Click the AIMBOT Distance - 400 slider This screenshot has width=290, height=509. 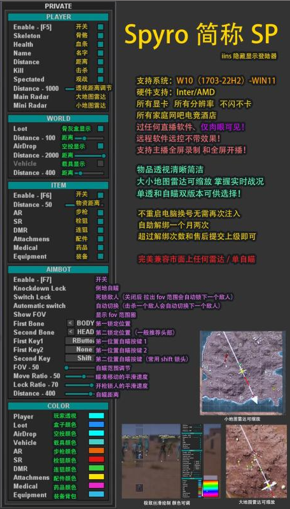[x=79, y=393]
